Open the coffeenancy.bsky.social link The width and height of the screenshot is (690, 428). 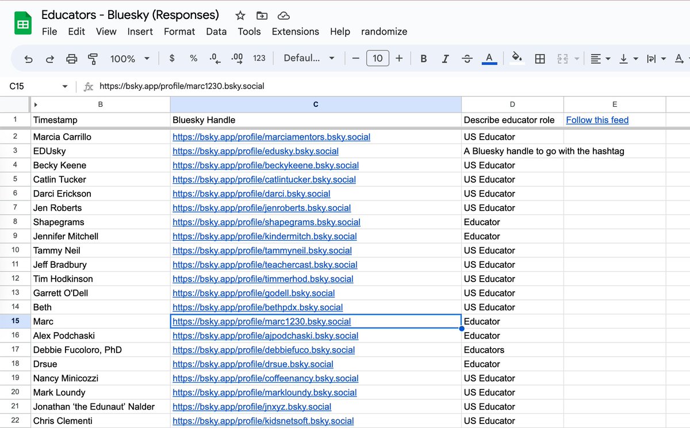coord(266,378)
